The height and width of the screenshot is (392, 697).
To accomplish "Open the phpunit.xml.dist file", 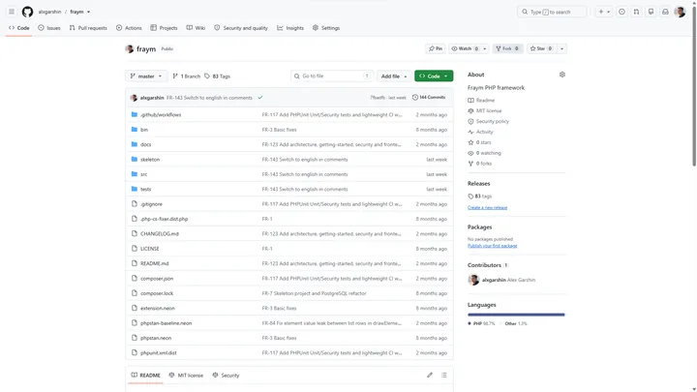I will click(158, 353).
